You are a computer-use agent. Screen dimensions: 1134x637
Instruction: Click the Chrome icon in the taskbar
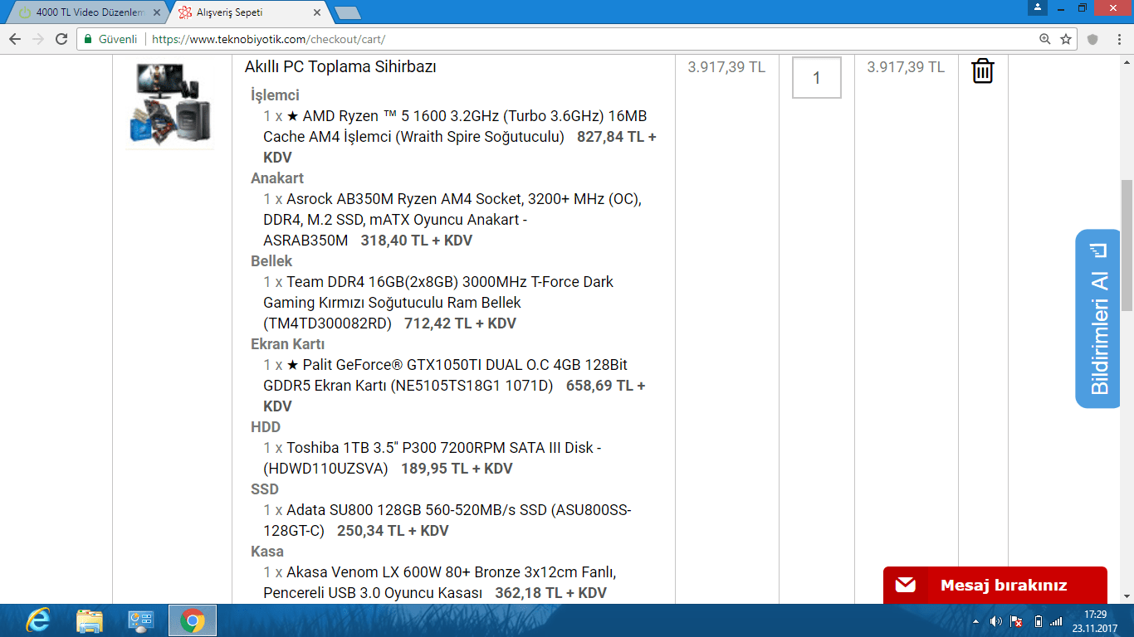193,620
